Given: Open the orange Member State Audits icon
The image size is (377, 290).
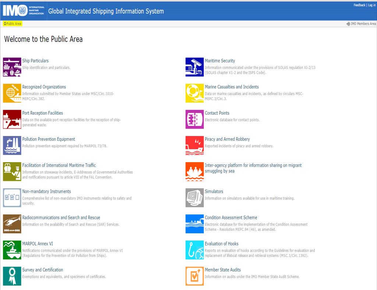Looking at the screenshot, I should [194, 276].
